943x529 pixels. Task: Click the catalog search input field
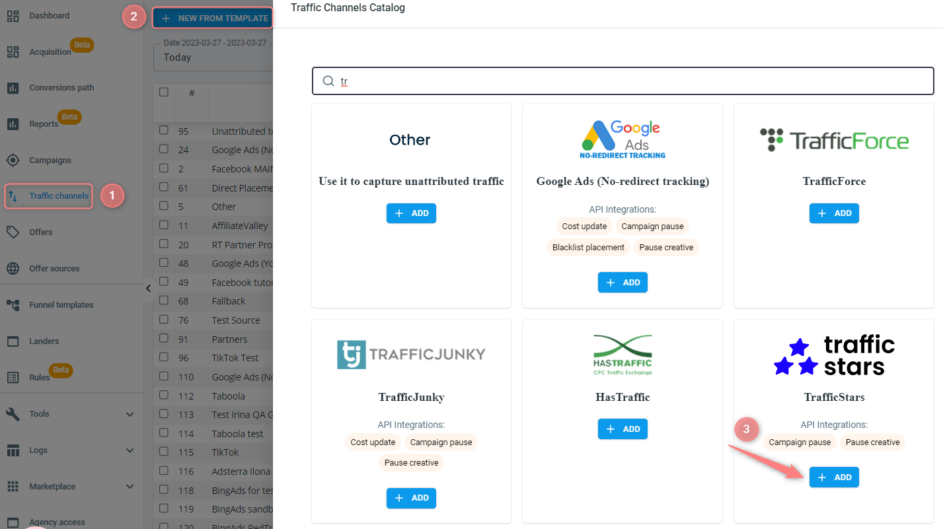tap(622, 81)
